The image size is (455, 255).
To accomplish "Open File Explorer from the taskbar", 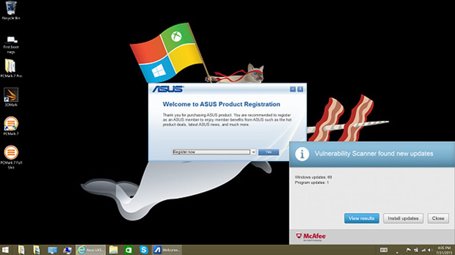I will pyautogui.click(x=114, y=250).
